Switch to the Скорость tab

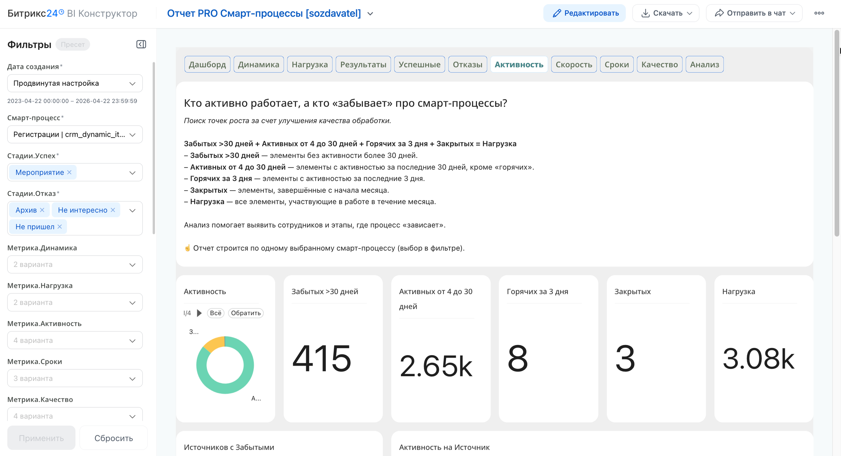[x=574, y=65]
